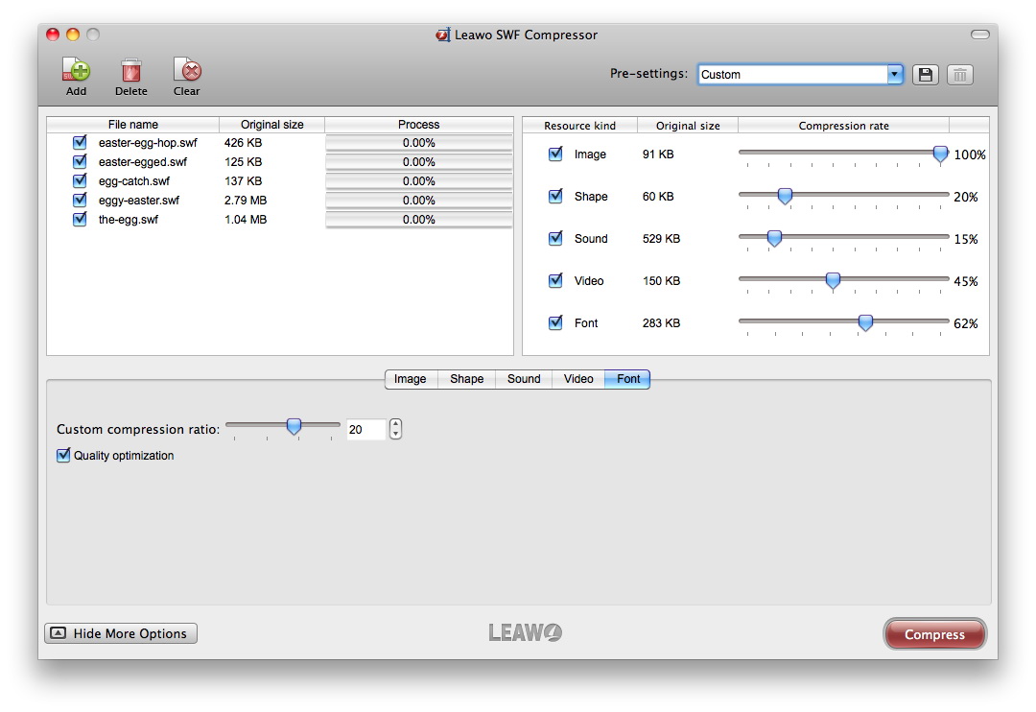Uncheck easter-egg-hop.swf file checkbox
This screenshot has width=1036, height=712.
pos(80,142)
